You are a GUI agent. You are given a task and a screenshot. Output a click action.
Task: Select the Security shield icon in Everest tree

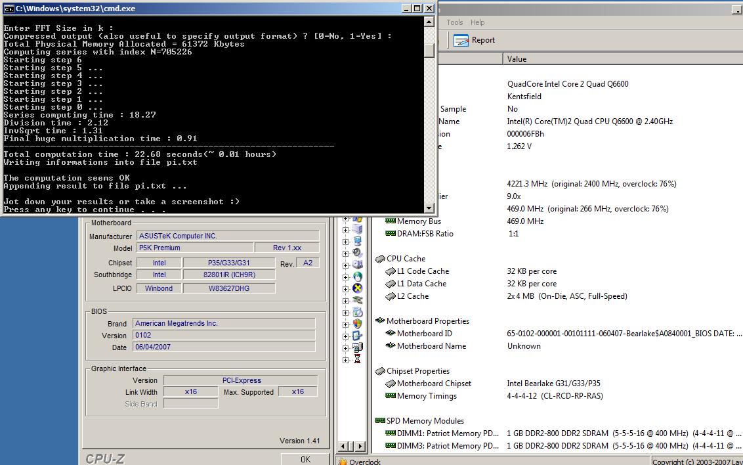357,324
